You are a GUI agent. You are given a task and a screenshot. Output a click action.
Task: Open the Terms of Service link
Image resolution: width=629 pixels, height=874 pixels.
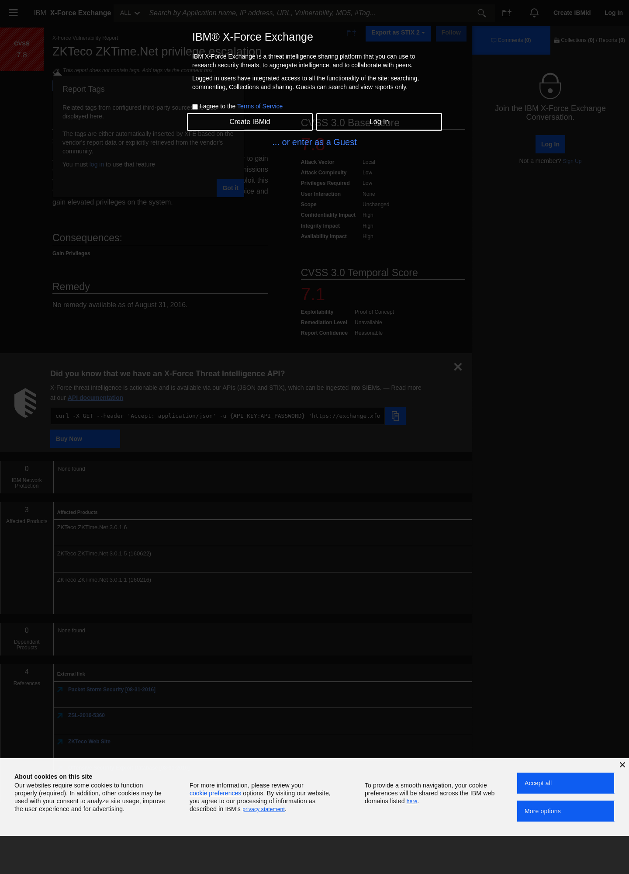260,106
